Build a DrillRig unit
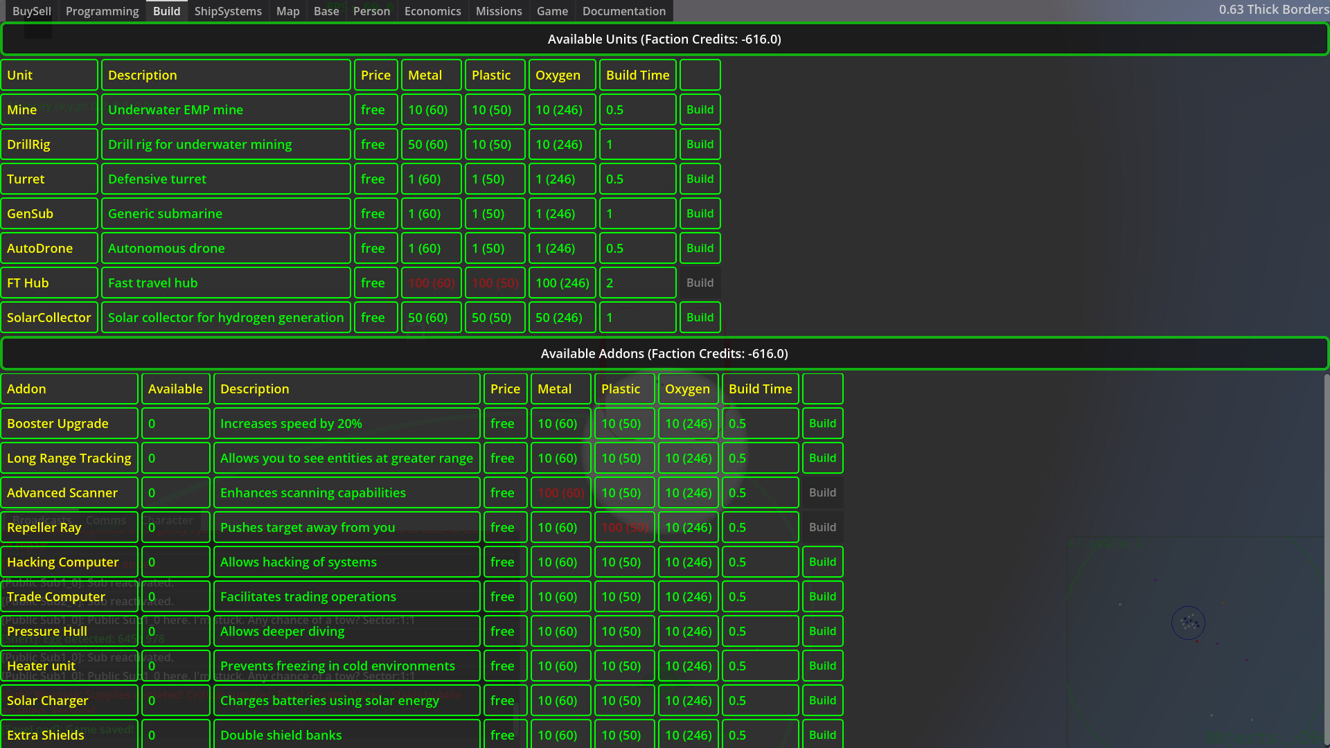This screenshot has height=748, width=1330. (700, 144)
